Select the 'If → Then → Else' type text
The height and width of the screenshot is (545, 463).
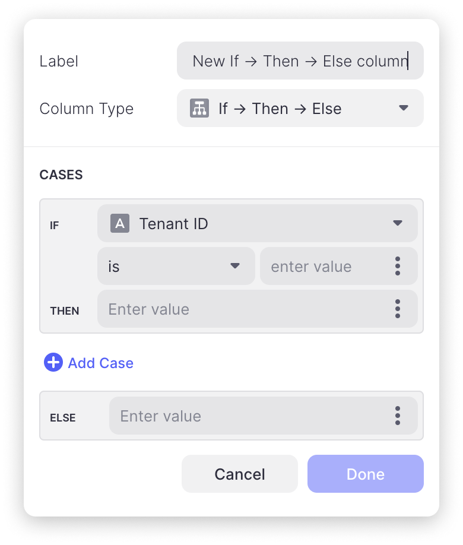tap(280, 109)
